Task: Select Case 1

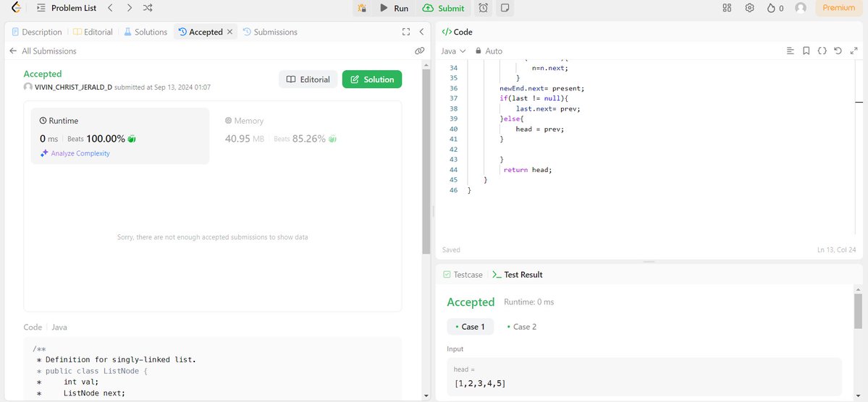Action: click(x=470, y=326)
